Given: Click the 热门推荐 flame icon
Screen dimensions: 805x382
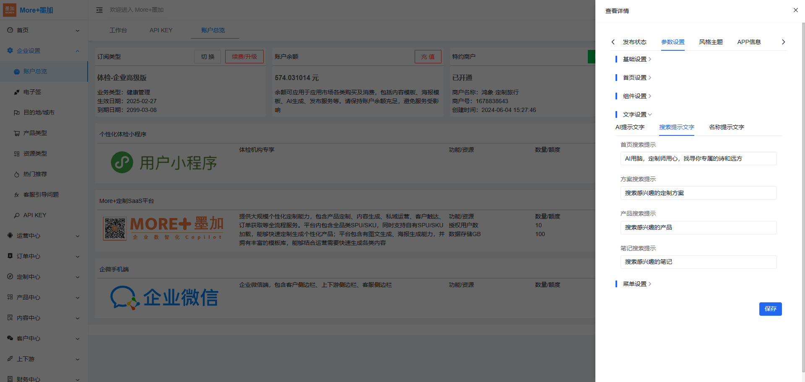Looking at the screenshot, I should point(17,174).
